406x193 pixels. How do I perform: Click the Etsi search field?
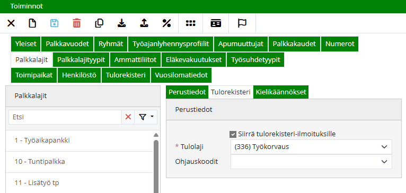tap(65, 117)
